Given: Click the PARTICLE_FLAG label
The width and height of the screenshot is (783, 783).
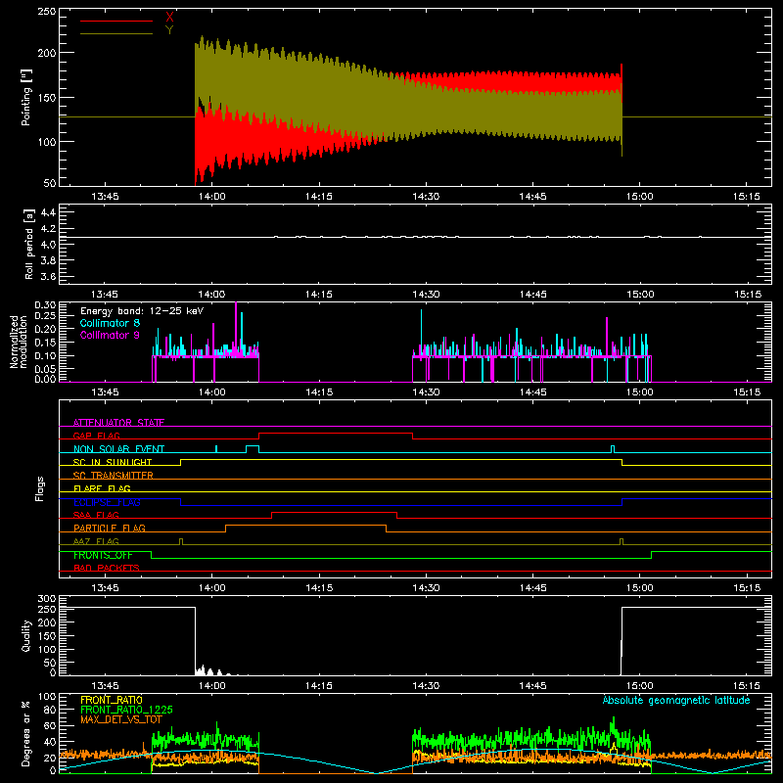Looking at the screenshot, I should [110, 528].
